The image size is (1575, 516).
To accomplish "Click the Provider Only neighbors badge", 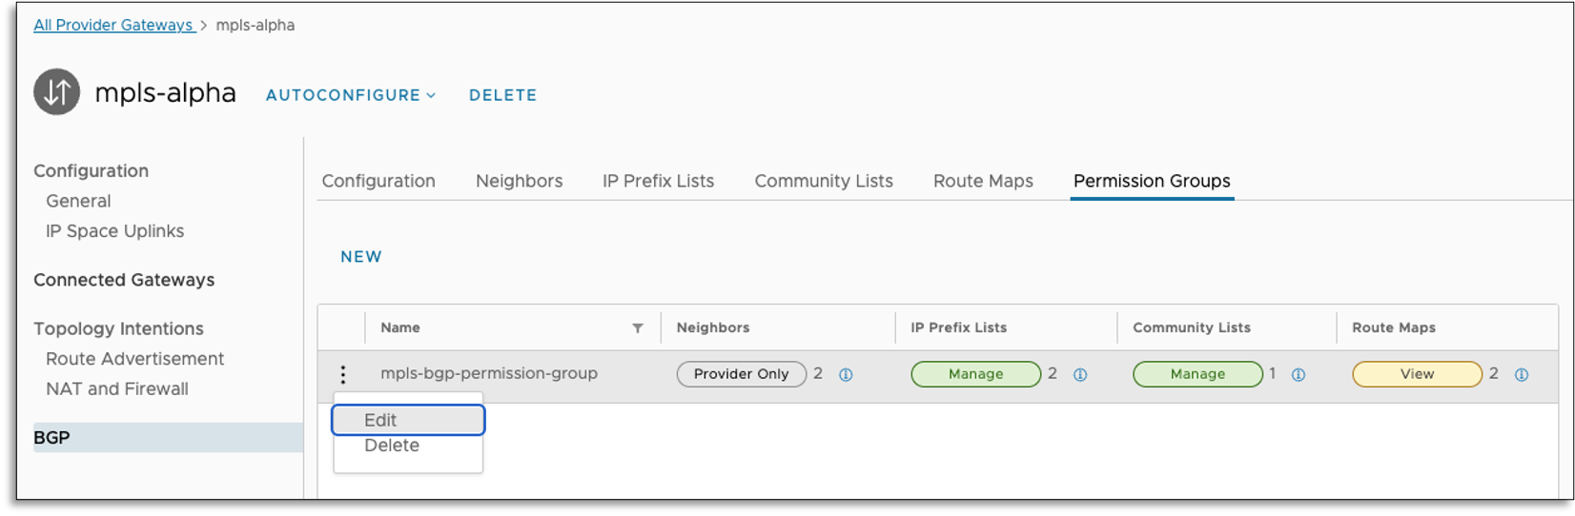I will 741,374.
